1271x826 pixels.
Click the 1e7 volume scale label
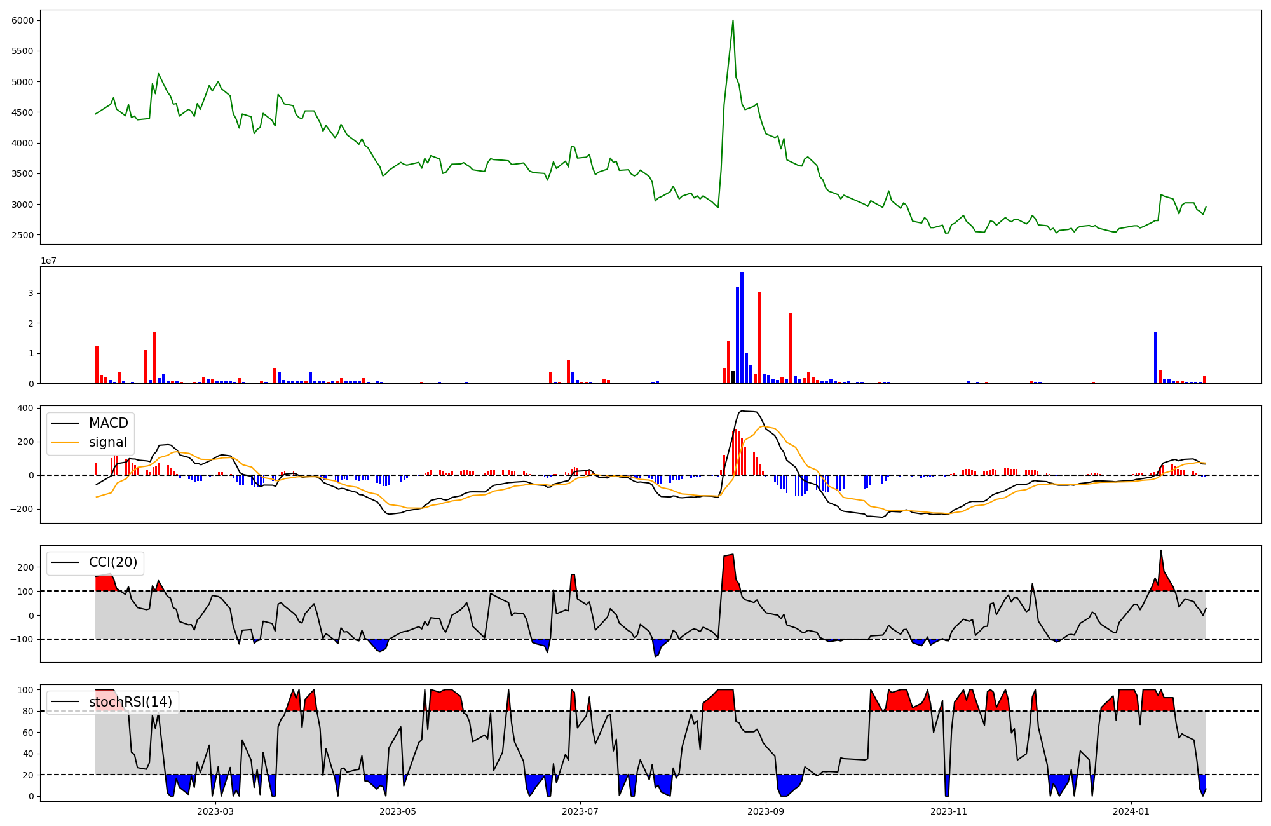pos(50,261)
